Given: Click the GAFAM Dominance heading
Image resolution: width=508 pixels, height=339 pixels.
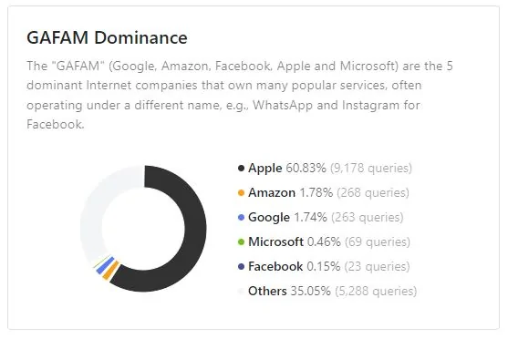Looking at the screenshot, I should (107, 37).
